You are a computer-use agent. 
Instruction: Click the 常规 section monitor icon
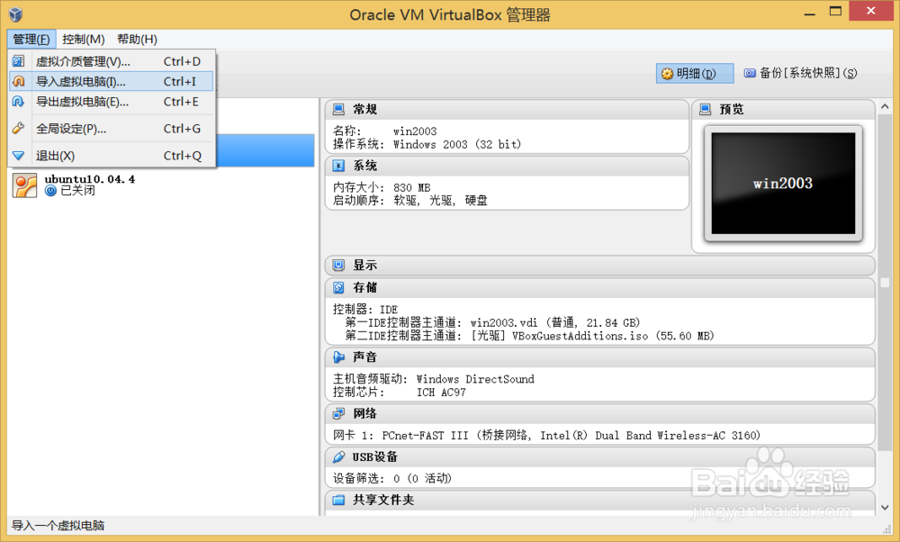(x=338, y=109)
